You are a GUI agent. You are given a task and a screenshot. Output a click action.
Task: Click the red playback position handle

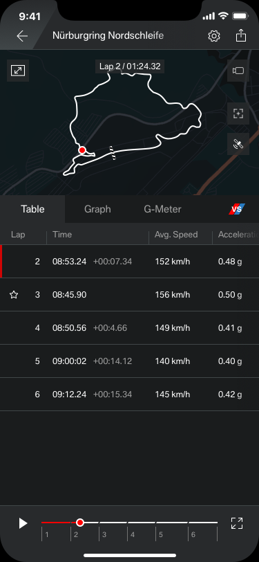click(80, 523)
